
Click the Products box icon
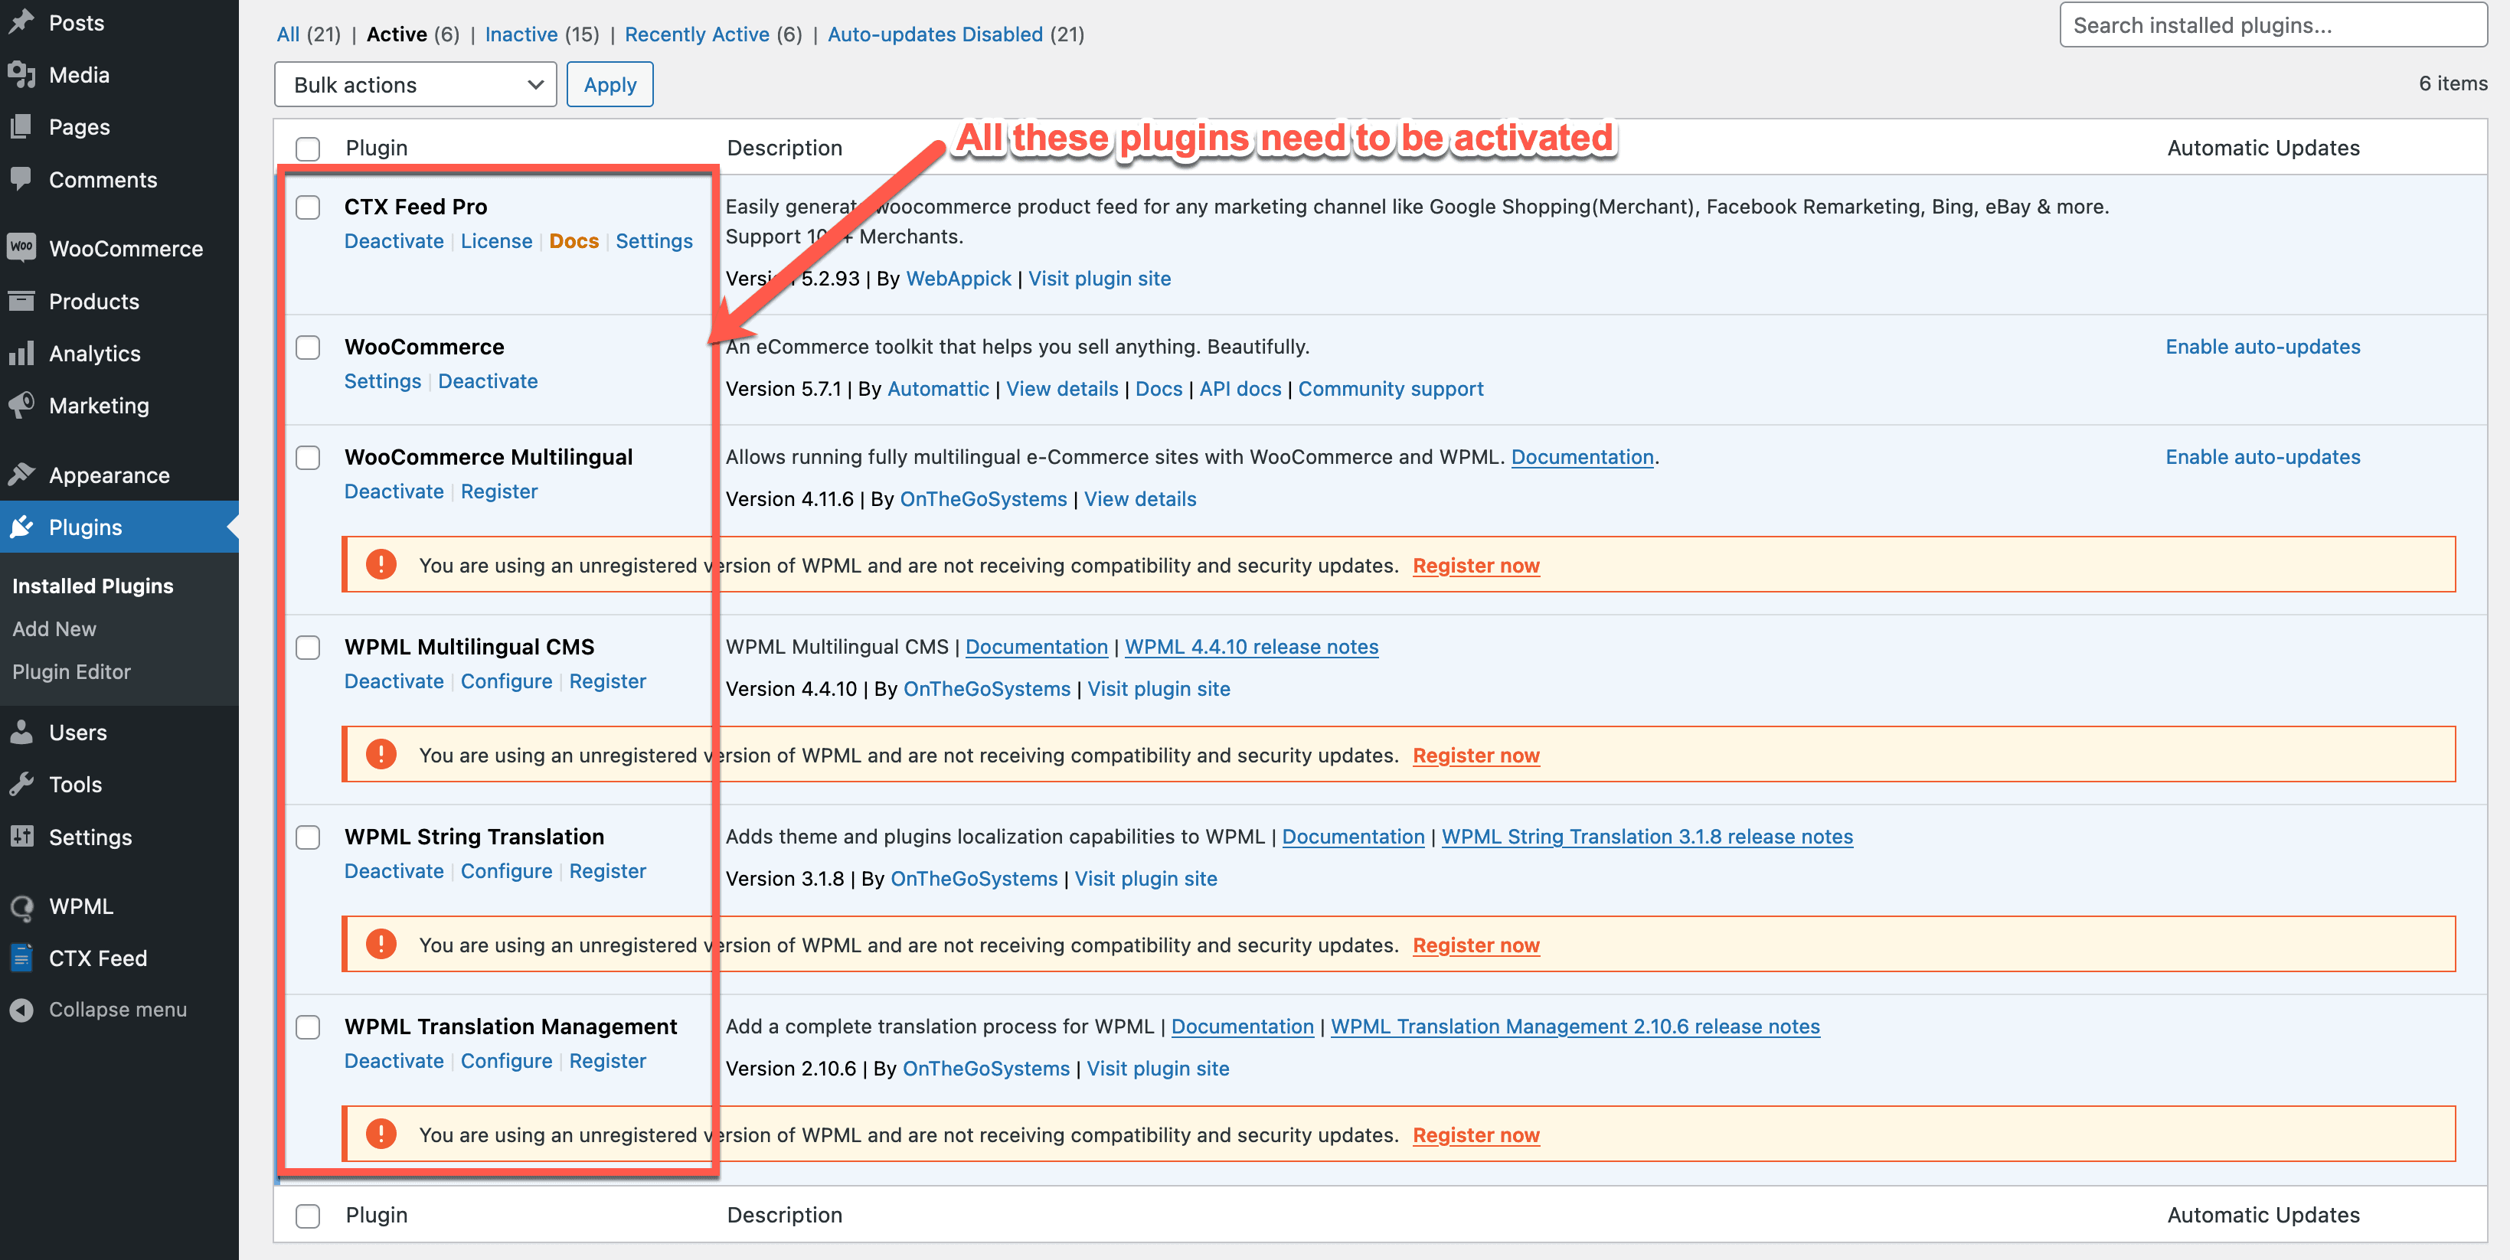pyautogui.click(x=21, y=301)
